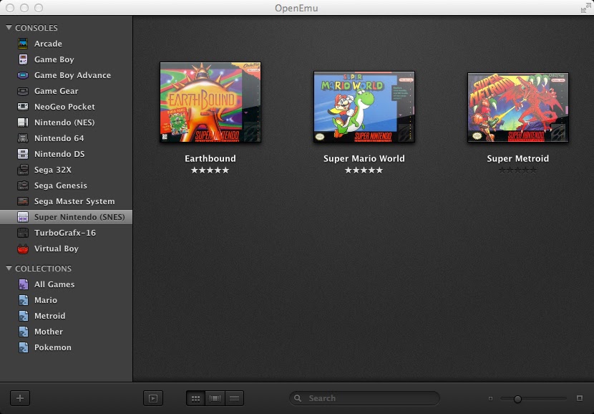Open Sega Genesis label in sidebar
The height and width of the screenshot is (414, 594).
tap(61, 186)
